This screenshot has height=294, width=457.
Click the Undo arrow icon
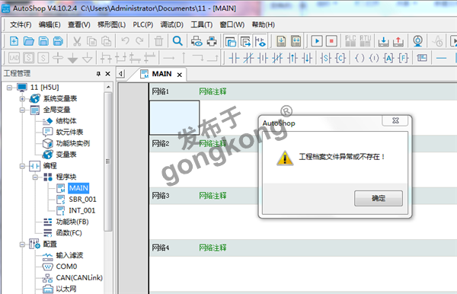click(x=126, y=41)
